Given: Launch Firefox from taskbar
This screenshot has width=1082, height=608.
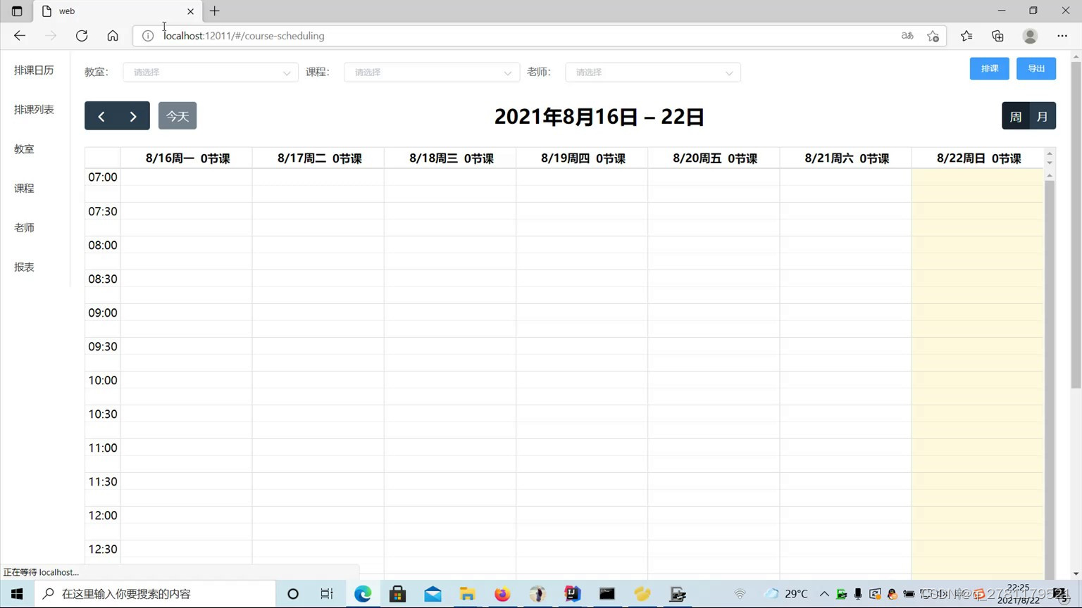Looking at the screenshot, I should point(502,594).
